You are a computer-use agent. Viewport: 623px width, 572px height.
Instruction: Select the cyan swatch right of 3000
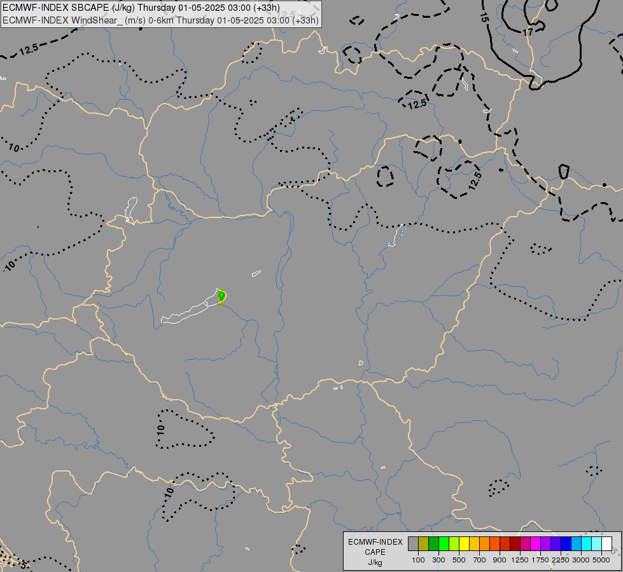[x=587, y=543]
